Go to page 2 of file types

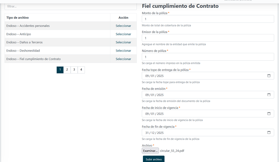(x=67, y=70)
